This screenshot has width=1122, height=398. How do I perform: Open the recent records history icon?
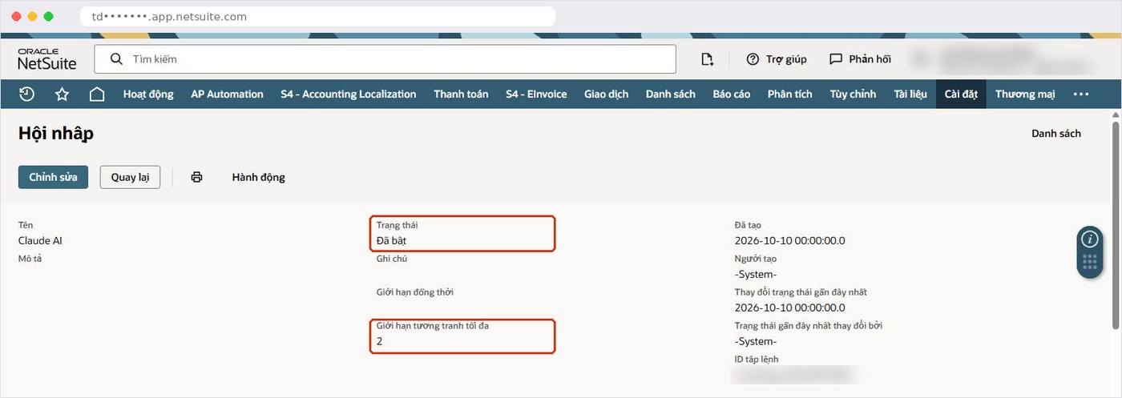click(x=26, y=94)
